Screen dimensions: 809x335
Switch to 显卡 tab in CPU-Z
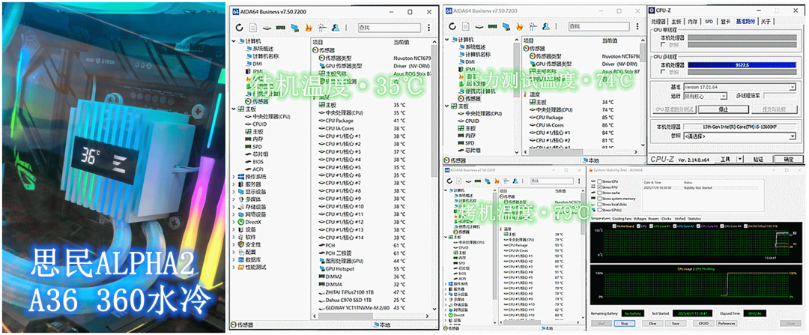tap(725, 22)
